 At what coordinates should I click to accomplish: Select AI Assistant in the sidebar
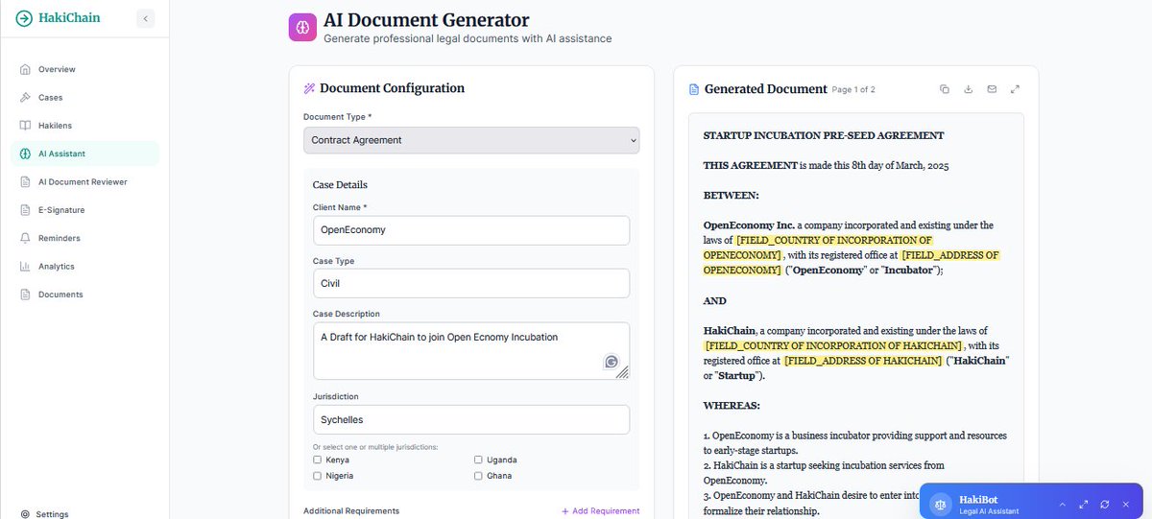click(84, 153)
